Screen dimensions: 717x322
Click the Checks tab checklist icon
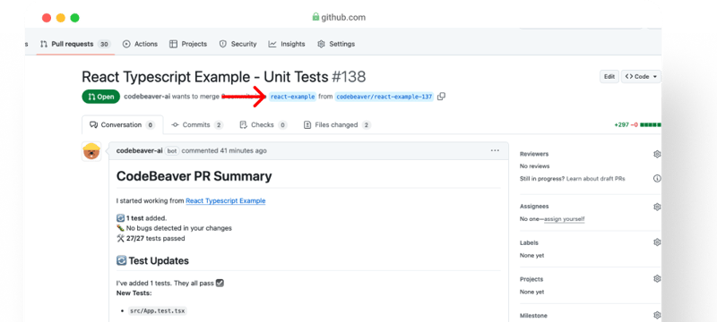[243, 125]
